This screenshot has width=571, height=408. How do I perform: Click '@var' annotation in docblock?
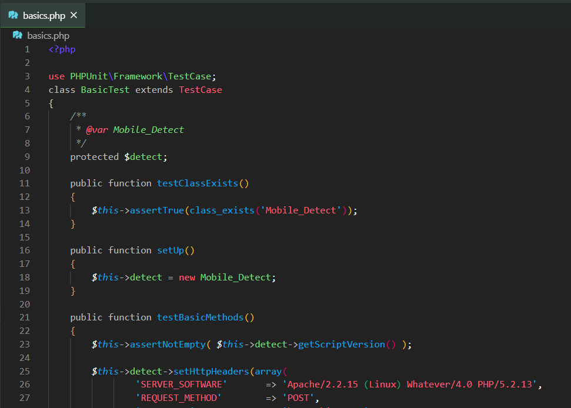pyautogui.click(x=97, y=129)
